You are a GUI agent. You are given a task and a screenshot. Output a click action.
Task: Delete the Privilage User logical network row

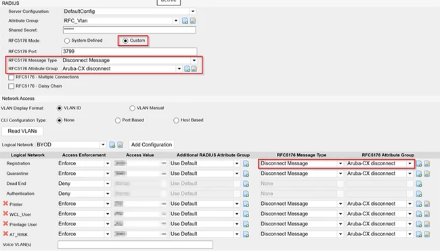(5, 224)
